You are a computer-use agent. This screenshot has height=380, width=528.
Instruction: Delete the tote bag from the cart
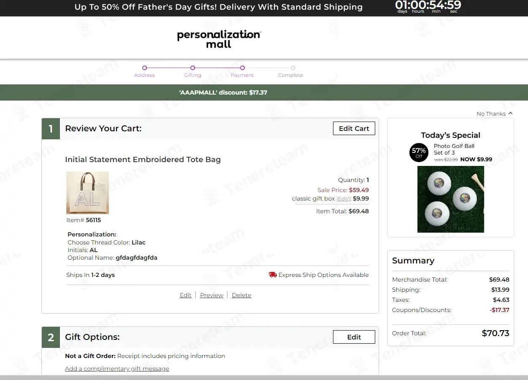coord(241,295)
